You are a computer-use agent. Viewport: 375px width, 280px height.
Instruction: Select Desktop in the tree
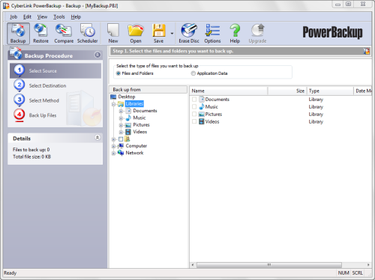(x=127, y=97)
